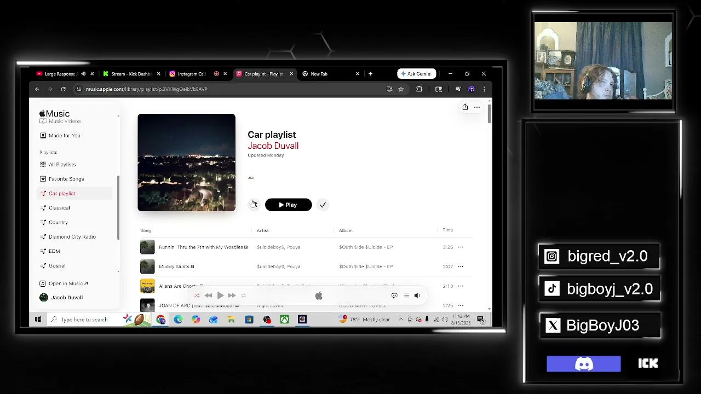Open Microsoft Edge from the taskbar

[x=178, y=320]
